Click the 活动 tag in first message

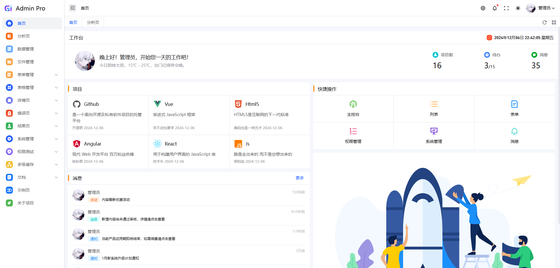click(x=94, y=200)
